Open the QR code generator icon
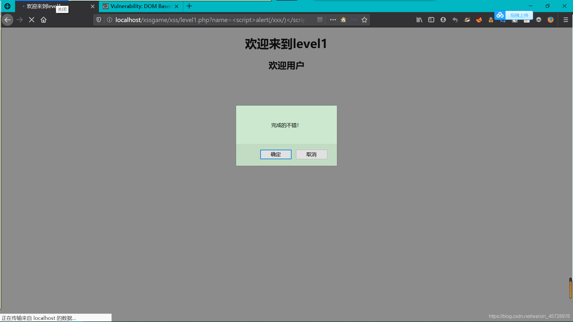Image resolution: width=573 pixels, height=322 pixels. (x=320, y=20)
